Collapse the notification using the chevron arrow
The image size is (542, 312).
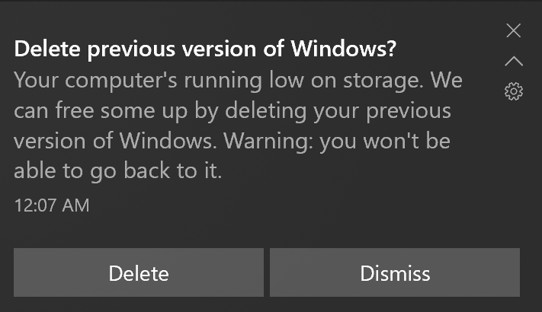(x=514, y=61)
